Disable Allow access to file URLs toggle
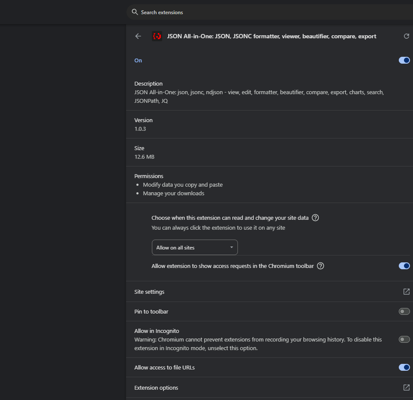This screenshot has height=400, width=413. pos(404,367)
